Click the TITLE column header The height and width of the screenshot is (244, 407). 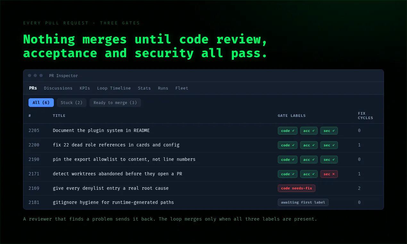[x=59, y=116]
